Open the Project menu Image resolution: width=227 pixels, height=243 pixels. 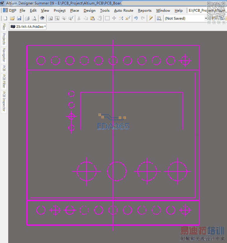[60, 10]
